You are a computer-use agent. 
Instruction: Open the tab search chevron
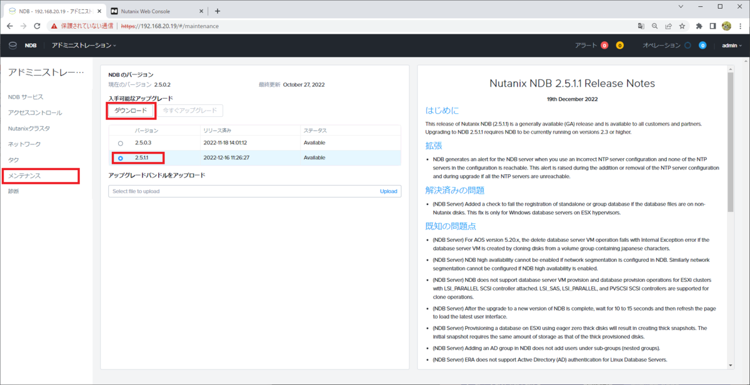pos(680,7)
